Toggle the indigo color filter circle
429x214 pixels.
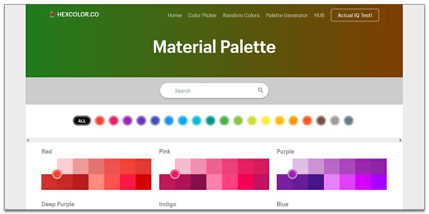click(x=155, y=121)
